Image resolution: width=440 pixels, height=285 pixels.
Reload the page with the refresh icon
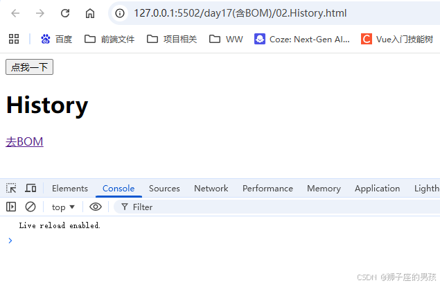tap(65, 13)
